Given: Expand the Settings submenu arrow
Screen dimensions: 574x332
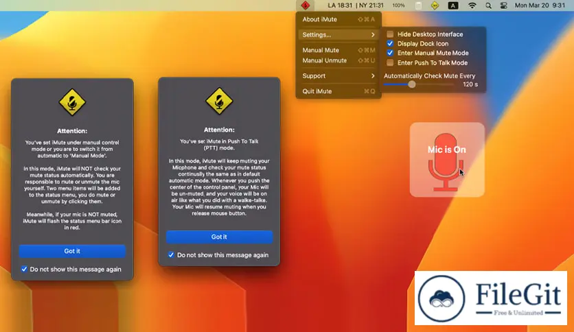Looking at the screenshot, I should point(373,35).
